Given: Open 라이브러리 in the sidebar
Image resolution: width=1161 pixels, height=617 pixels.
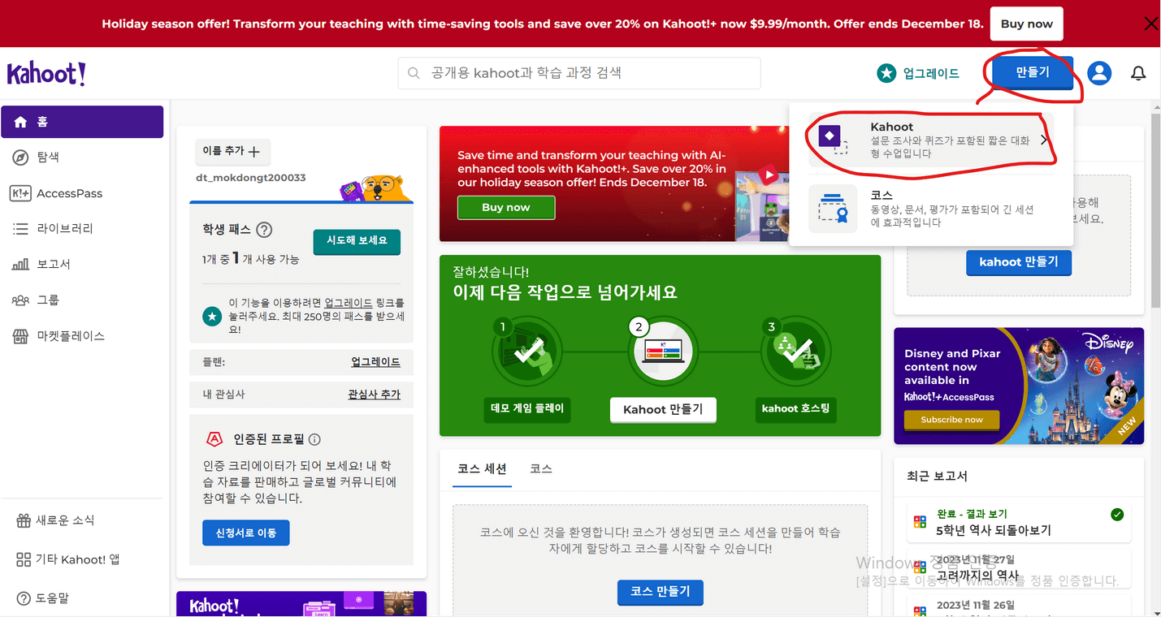Looking at the screenshot, I should click(x=82, y=229).
